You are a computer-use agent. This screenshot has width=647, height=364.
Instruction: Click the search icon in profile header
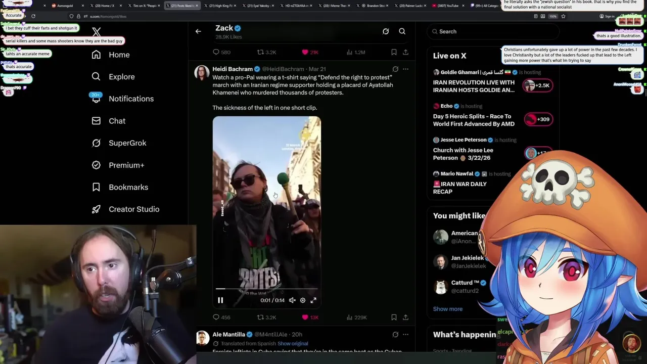tap(402, 31)
